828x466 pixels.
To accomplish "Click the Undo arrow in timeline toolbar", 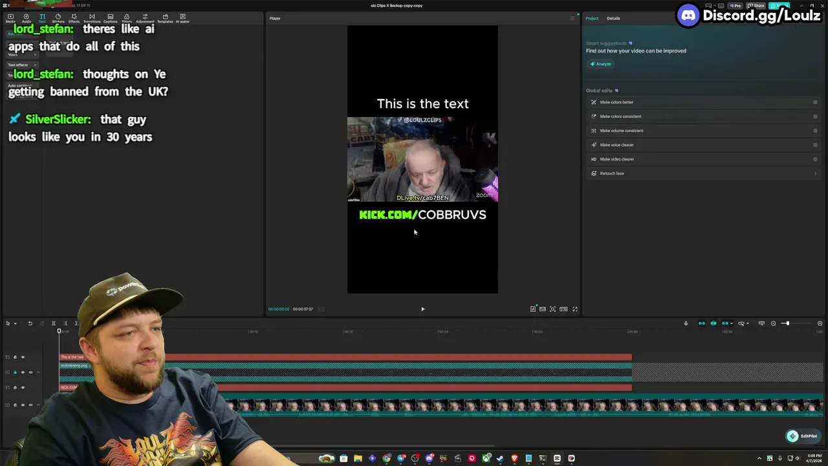I will click(x=30, y=323).
